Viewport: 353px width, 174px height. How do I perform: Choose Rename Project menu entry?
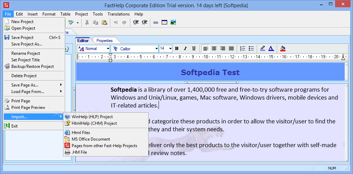pos(34,53)
